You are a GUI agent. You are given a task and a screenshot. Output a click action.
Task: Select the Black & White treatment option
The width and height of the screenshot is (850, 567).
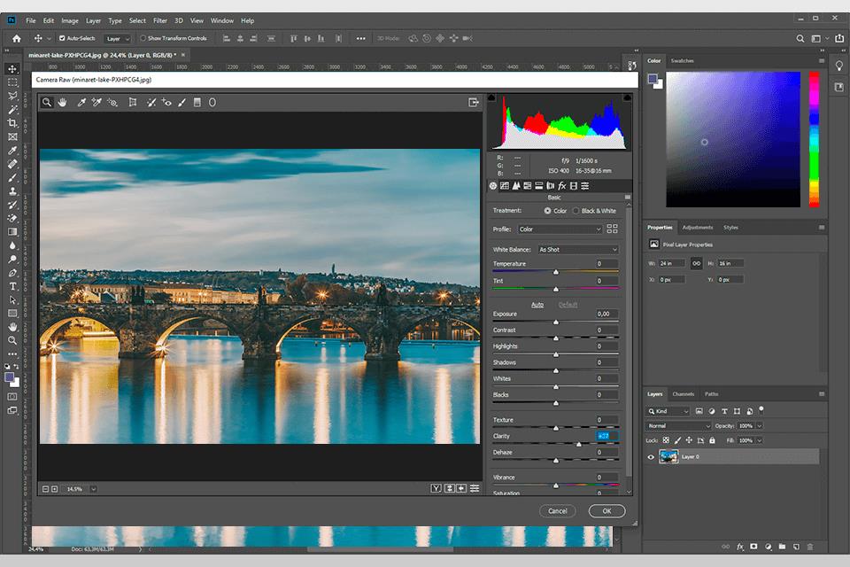click(x=576, y=211)
